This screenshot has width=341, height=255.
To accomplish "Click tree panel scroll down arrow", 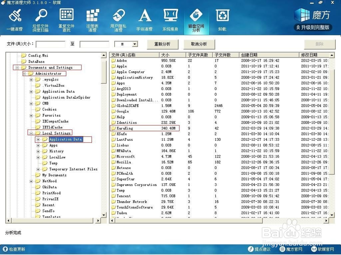I will (104, 215).
